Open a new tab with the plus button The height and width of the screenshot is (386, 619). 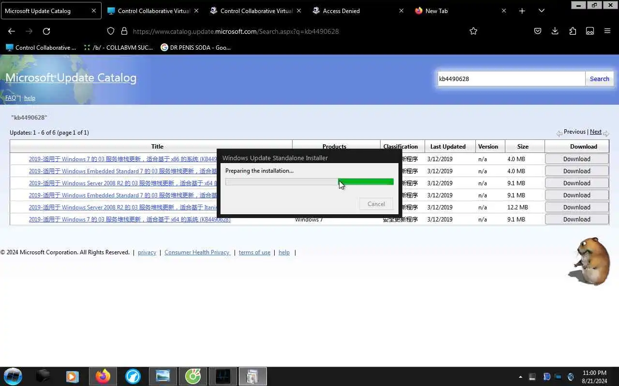(x=522, y=11)
